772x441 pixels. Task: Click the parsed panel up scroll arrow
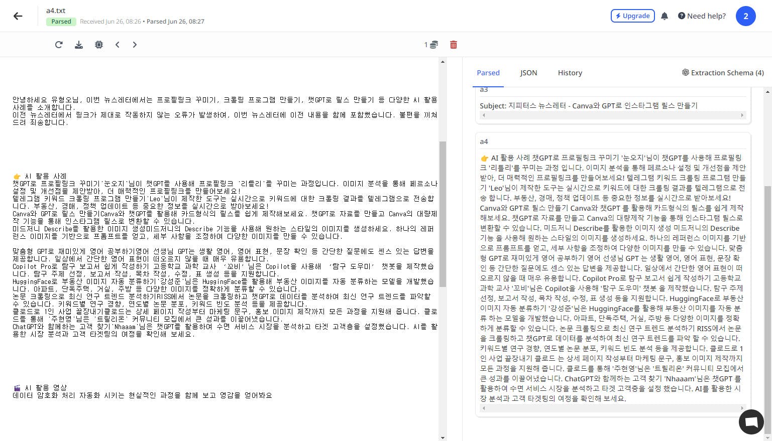[x=767, y=92]
